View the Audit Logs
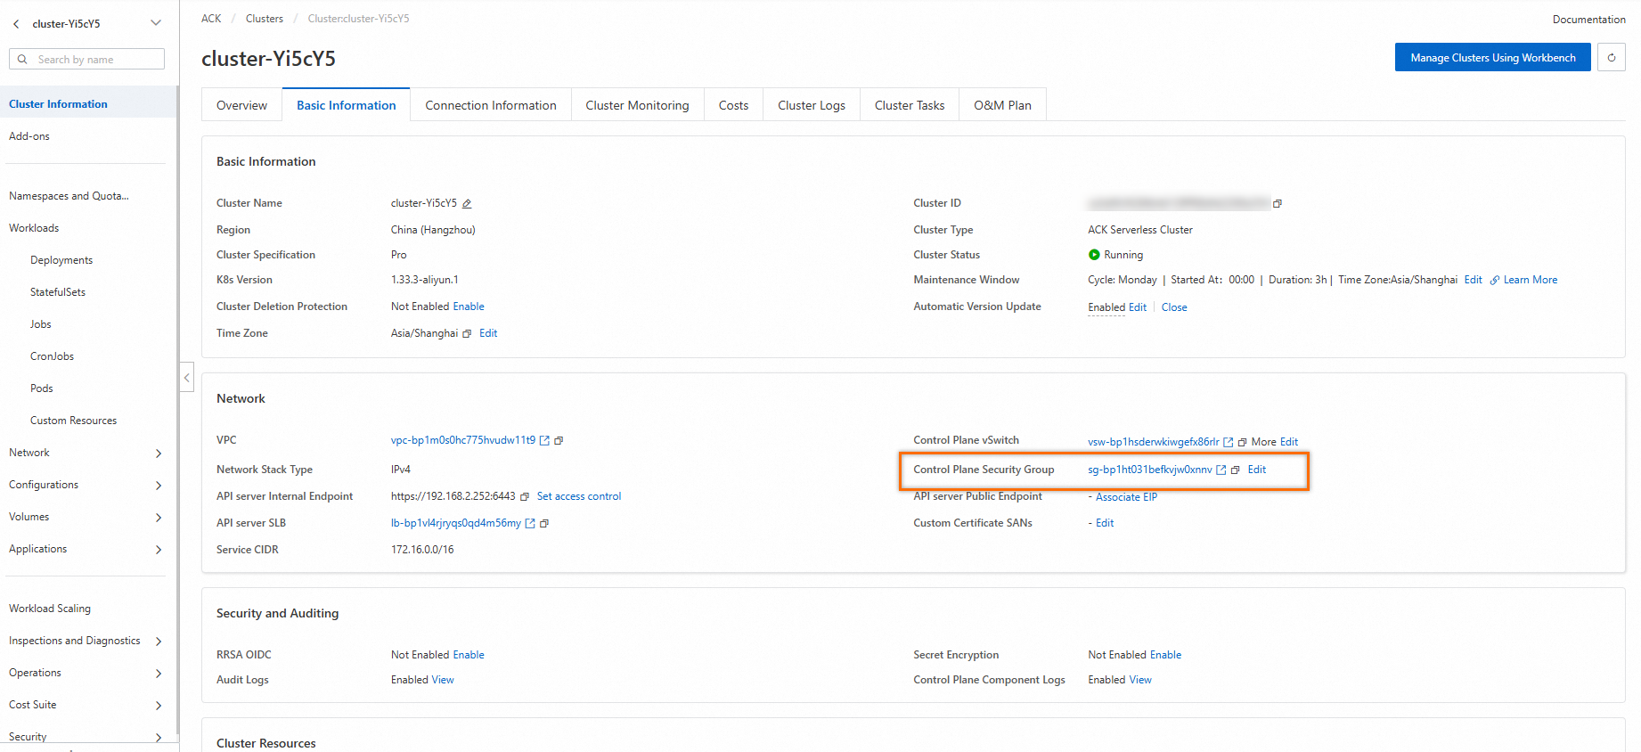Viewport: 1641px width, 752px height. click(443, 680)
